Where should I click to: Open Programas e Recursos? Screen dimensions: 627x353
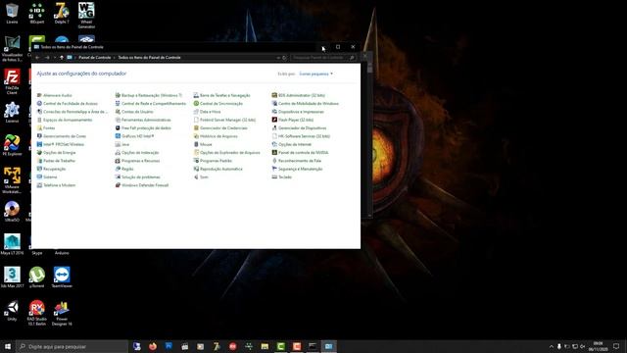tap(137, 161)
